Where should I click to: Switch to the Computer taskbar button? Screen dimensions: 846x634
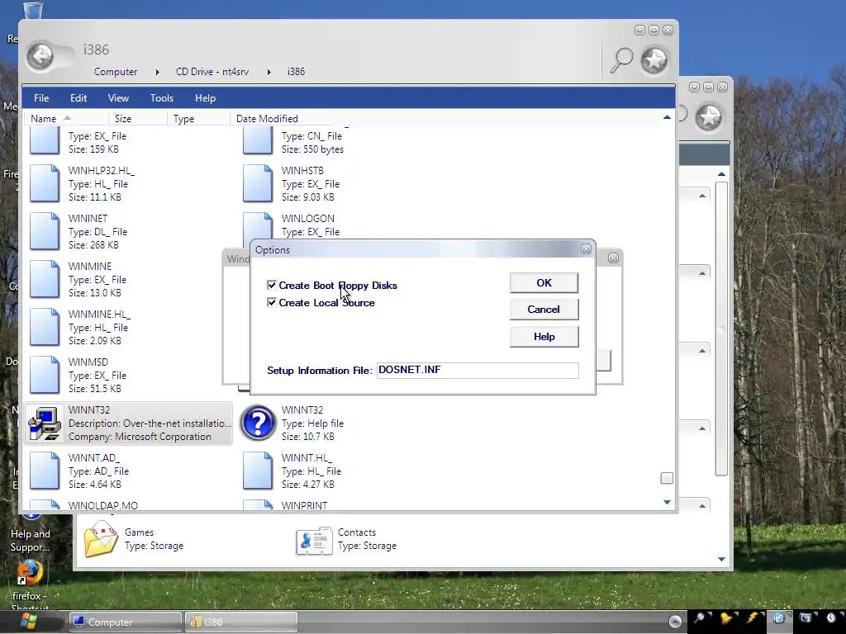[126, 622]
